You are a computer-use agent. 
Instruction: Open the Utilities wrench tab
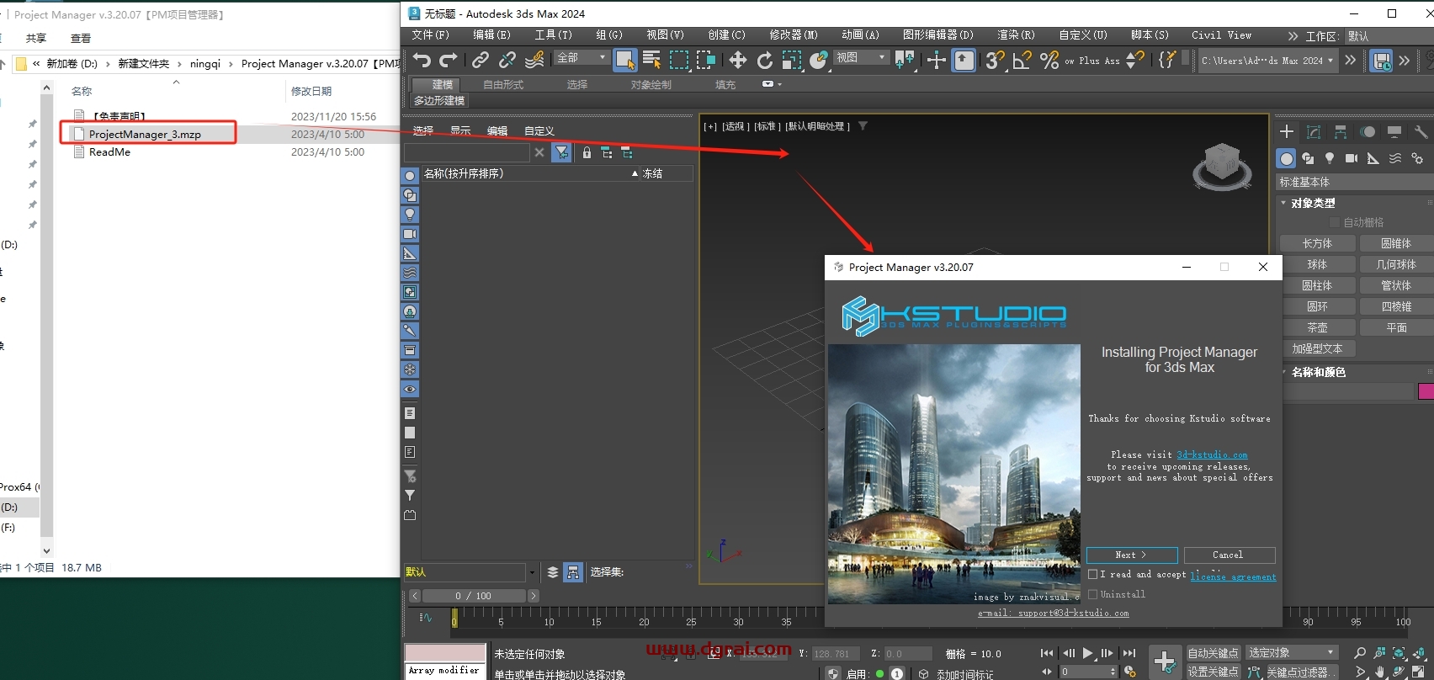pos(1421,132)
